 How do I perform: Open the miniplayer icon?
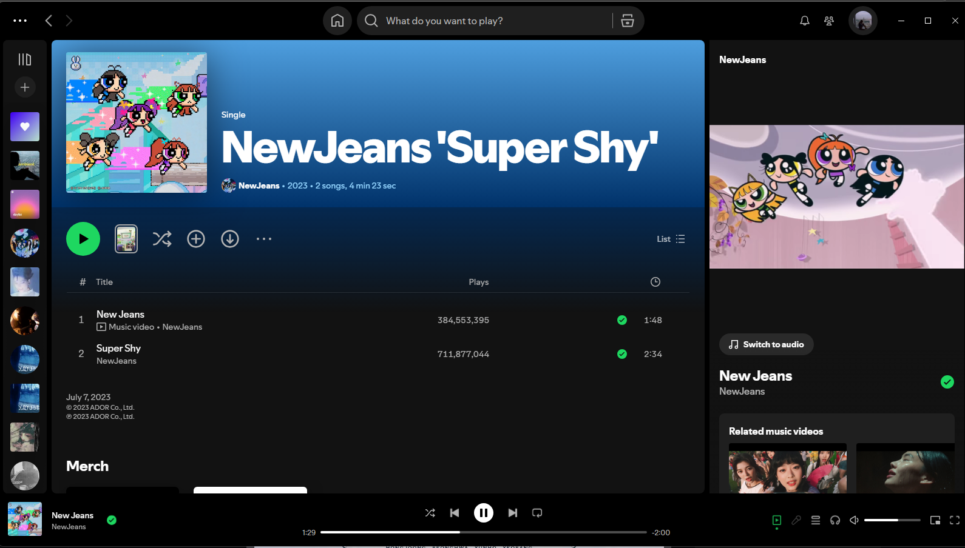[935, 520]
